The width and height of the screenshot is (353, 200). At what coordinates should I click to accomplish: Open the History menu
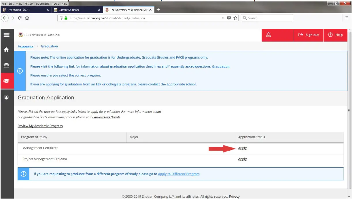[x=29, y=4]
